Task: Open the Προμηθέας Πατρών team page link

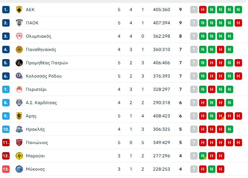Action: [x=47, y=63]
